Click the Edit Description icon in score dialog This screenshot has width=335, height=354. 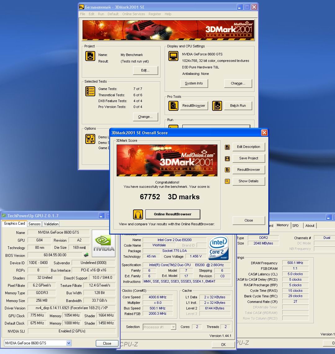(227, 147)
